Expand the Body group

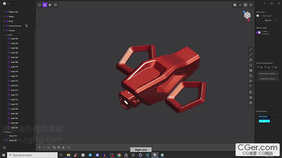coord(4,21)
